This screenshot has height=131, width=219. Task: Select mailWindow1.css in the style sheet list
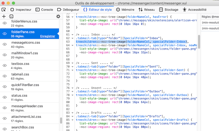(x=25, y=53)
